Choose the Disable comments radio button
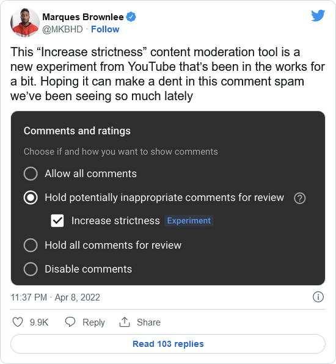Screen dimensions: 336x364 pos(31,269)
